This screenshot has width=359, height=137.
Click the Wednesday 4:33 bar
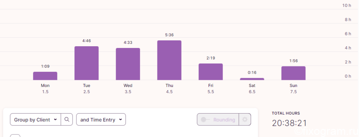click(128, 64)
